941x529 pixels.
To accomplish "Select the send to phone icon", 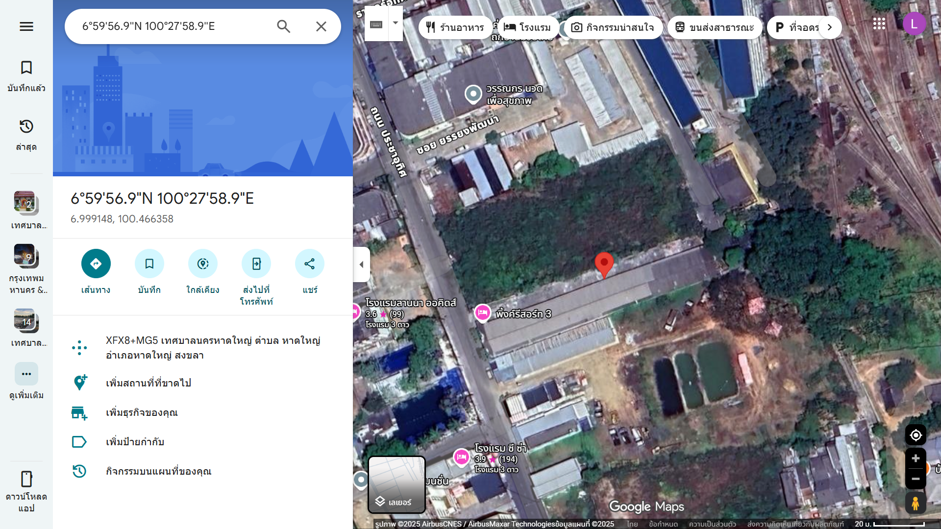I will tap(256, 264).
